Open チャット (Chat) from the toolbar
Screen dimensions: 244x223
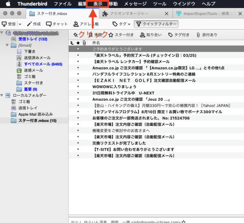point(49,24)
